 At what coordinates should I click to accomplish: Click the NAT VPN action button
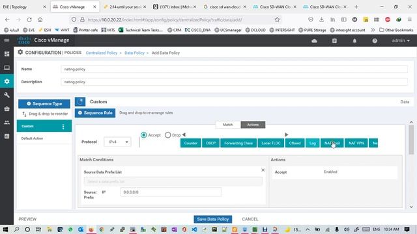[356, 143]
